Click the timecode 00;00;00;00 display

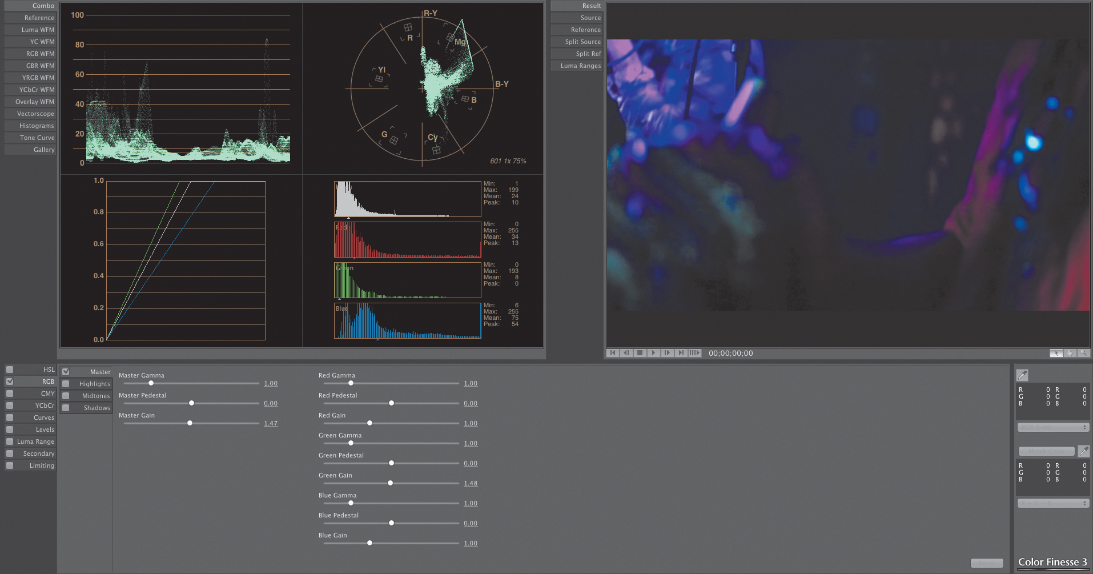(730, 353)
